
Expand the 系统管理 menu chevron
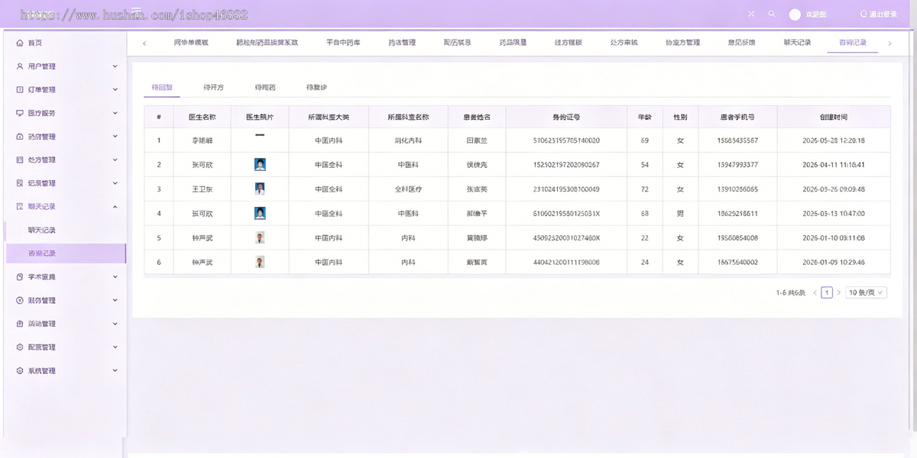point(115,371)
